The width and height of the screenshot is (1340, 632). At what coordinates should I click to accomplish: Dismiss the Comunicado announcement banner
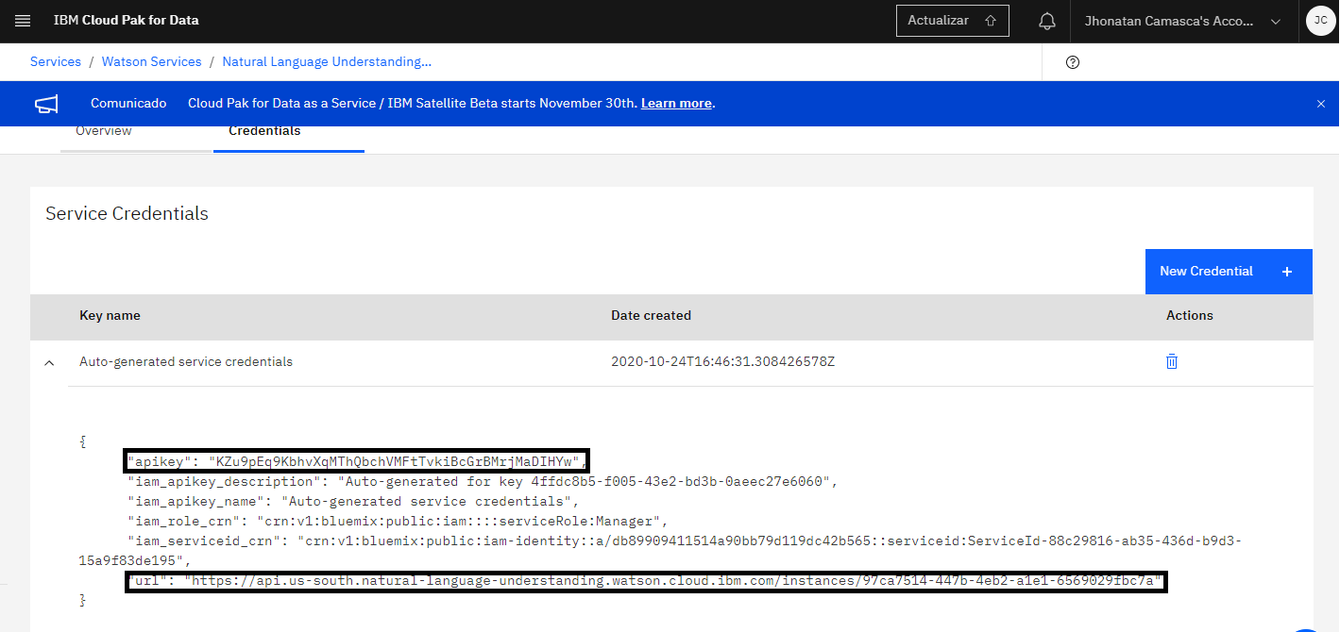coord(1320,104)
